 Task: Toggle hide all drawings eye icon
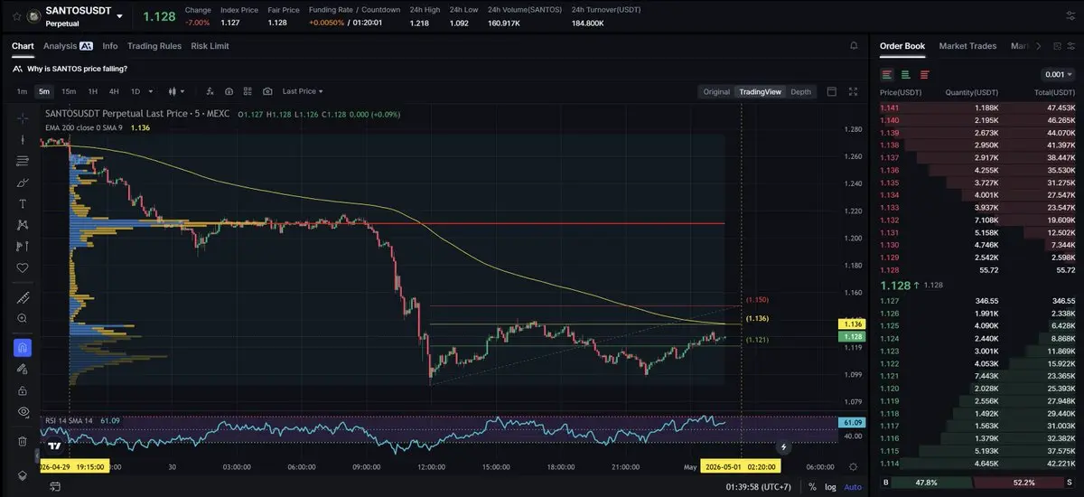[x=23, y=411]
